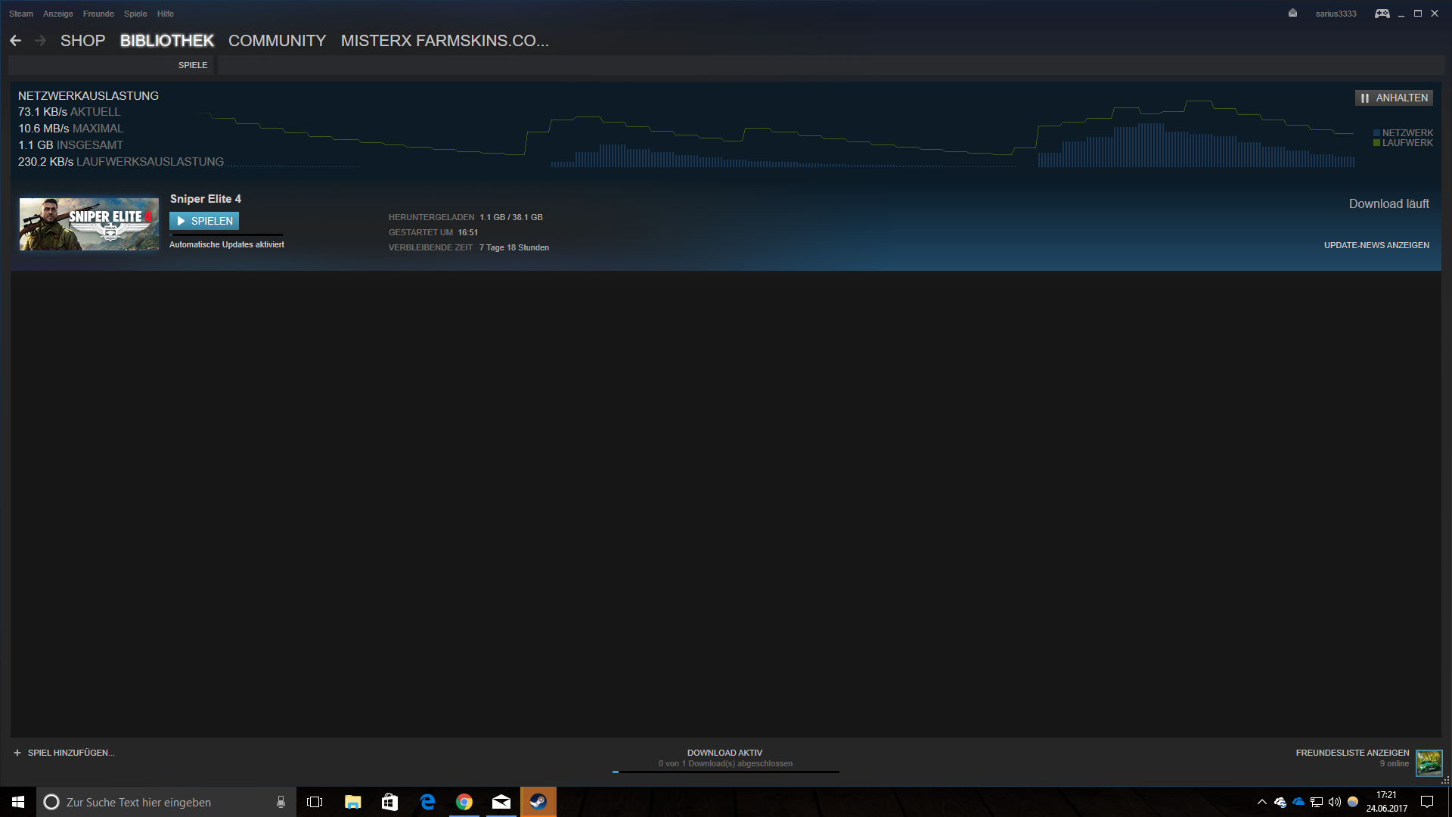This screenshot has height=817, width=1452.
Task: Switch to Big Picture mode controller icon
Action: pyautogui.click(x=1382, y=13)
